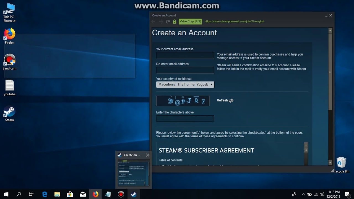Close the Create an Account window
The width and height of the screenshot is (354, 199).
click(330, 15)
